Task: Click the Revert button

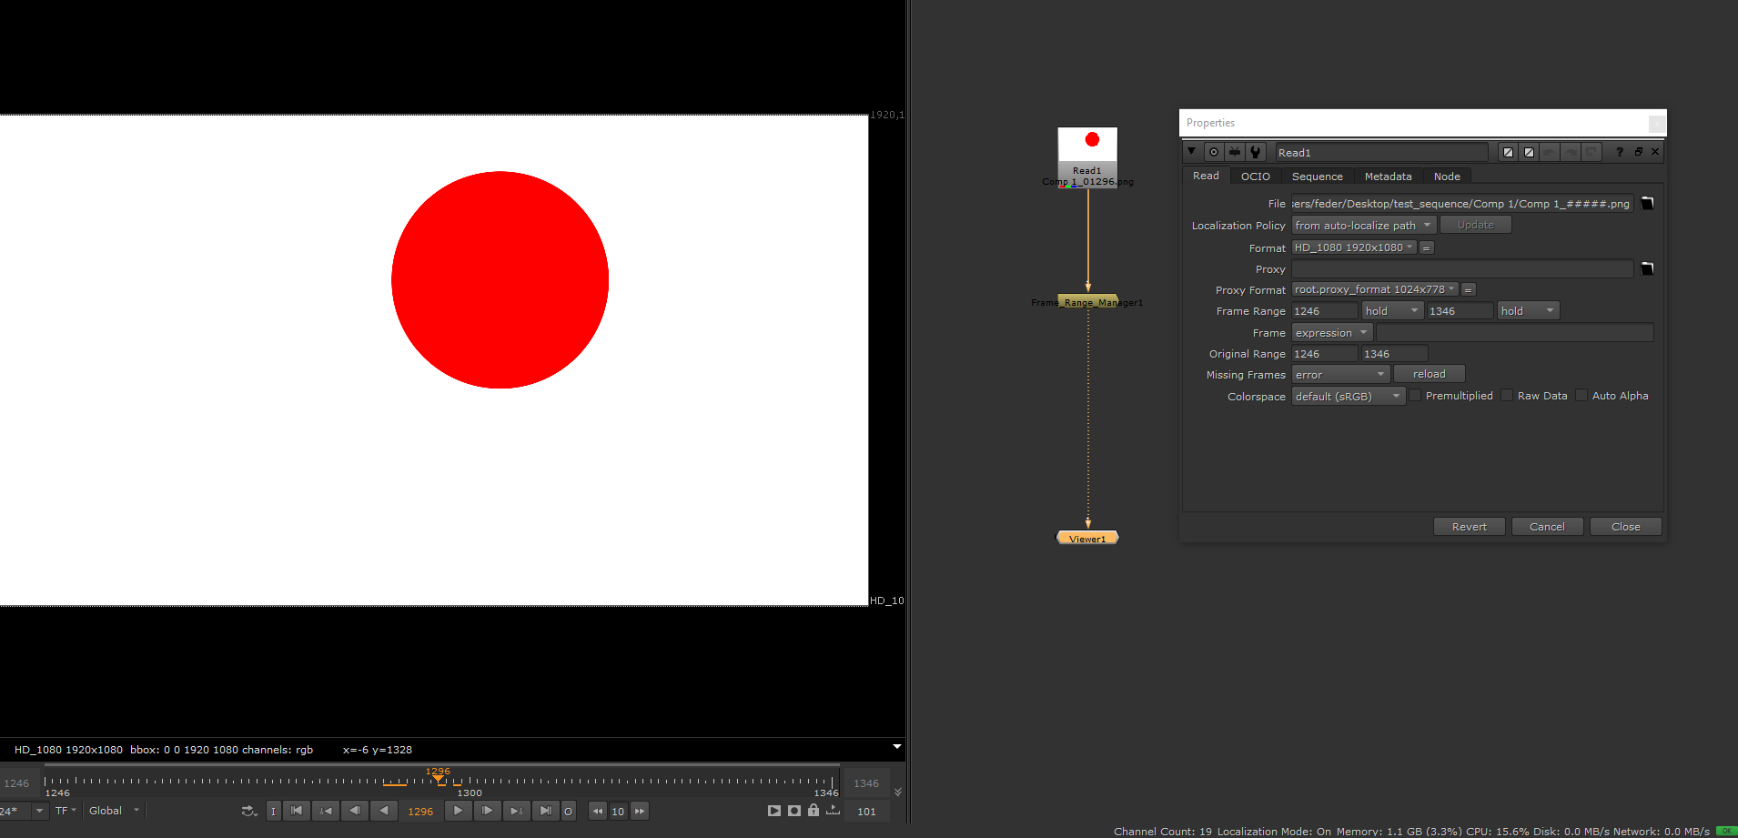Action: click(x=1468, y=526)
